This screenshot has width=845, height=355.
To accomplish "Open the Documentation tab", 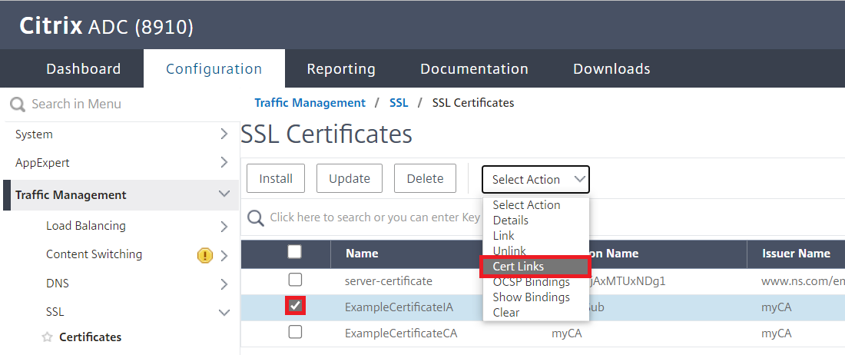I will click(x=474, y=69).
